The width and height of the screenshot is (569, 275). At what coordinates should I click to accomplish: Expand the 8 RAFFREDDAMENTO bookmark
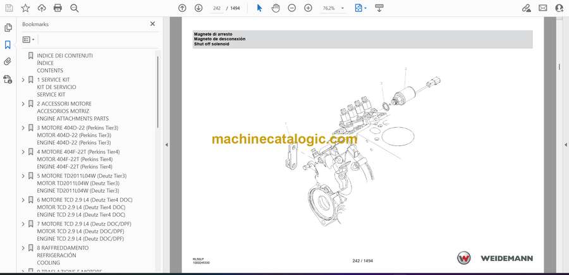click(23, 248)
